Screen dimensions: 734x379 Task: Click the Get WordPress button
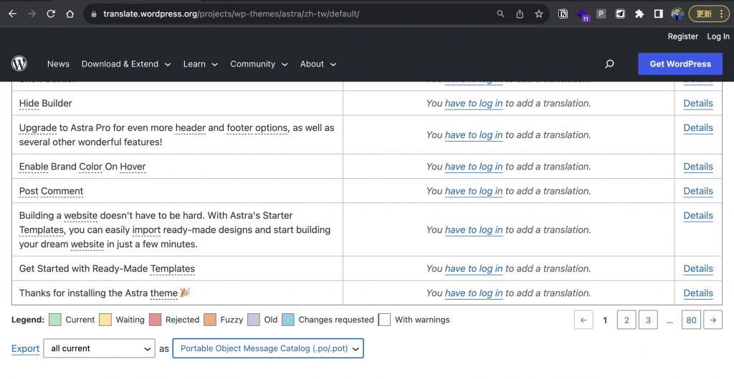680,64
